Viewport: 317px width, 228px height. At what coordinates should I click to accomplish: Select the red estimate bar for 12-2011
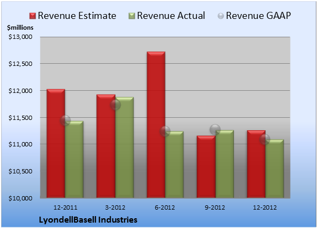(x=56, y=144)
